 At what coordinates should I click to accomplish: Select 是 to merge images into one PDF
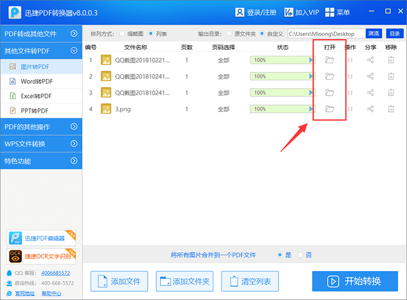click(280, 255)
